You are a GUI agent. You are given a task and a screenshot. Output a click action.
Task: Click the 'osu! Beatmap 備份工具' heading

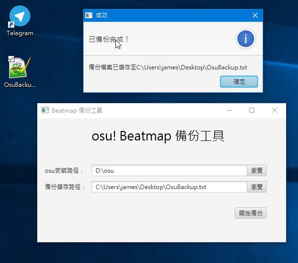[158, 136]
